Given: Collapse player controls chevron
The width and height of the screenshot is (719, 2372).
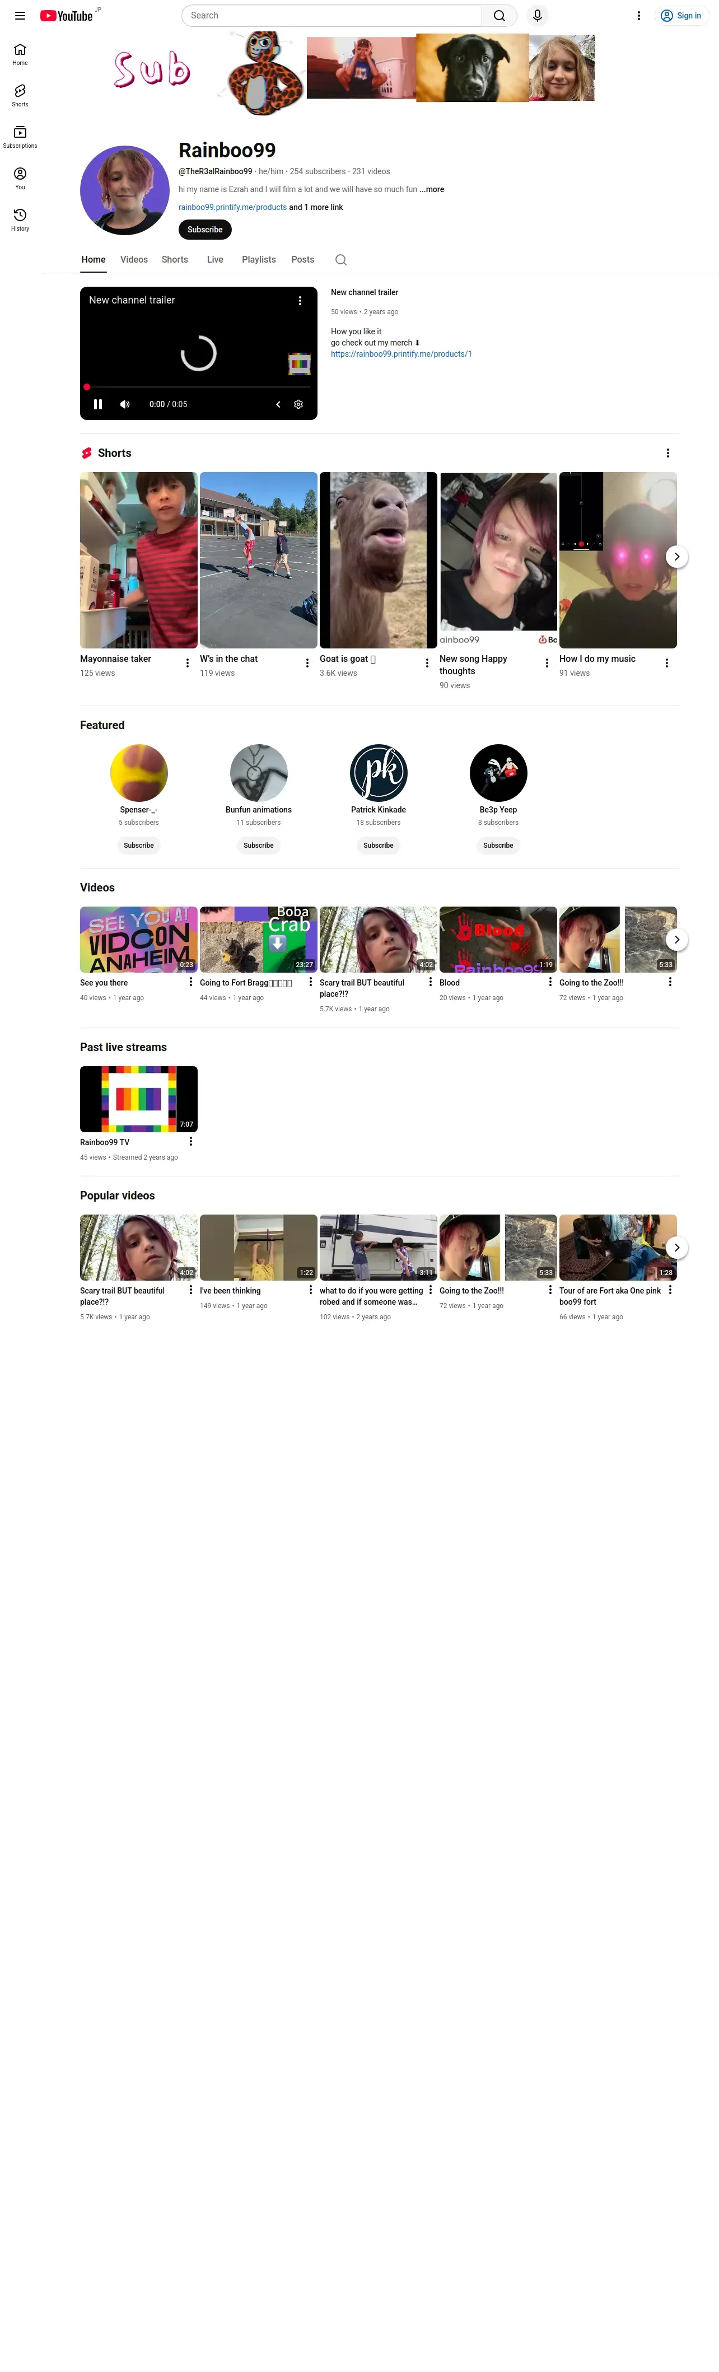Looking at the screenshot, I should point(278,404).
